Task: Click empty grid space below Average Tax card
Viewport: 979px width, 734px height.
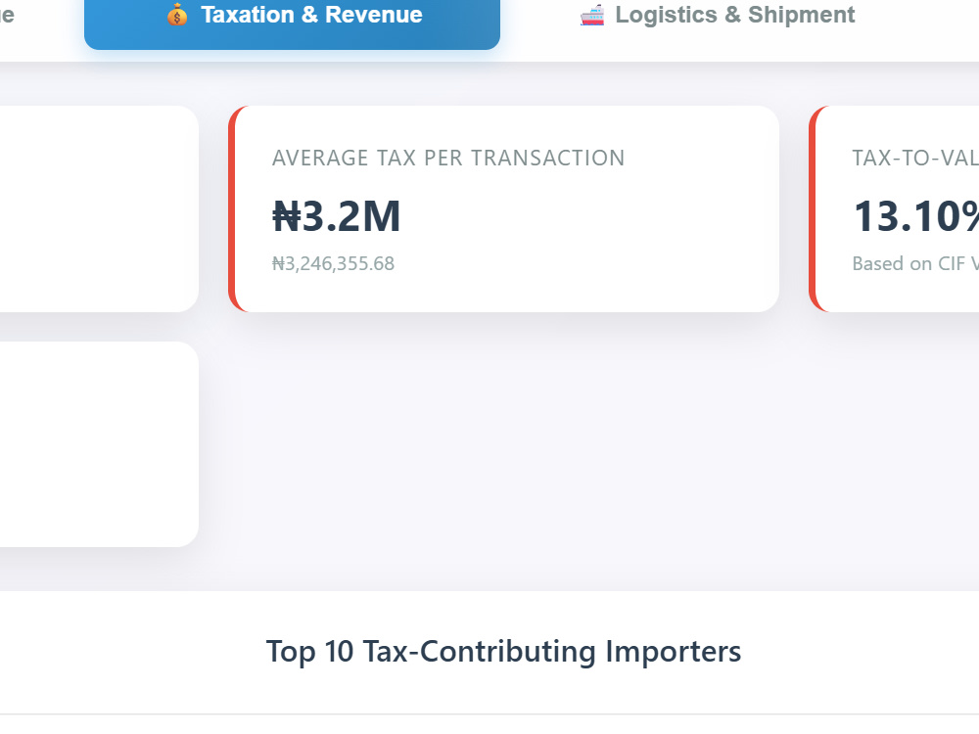Action: coord(504,444)
